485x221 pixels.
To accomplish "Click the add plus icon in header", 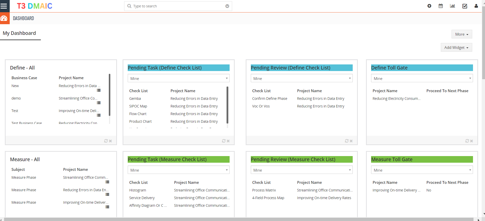I will (x=429, y=6).
